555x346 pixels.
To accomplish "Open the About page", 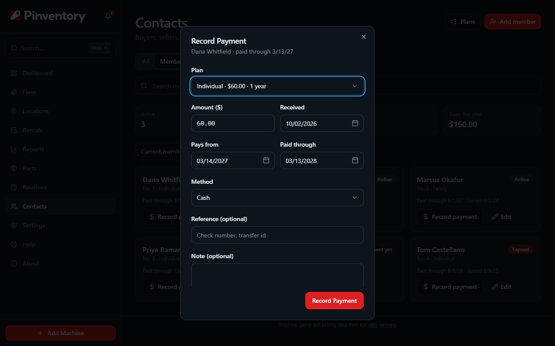I will pos(60,263).
